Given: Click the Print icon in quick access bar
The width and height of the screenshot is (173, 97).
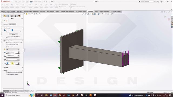Looking at the screenshot, I should click(31, 2).
